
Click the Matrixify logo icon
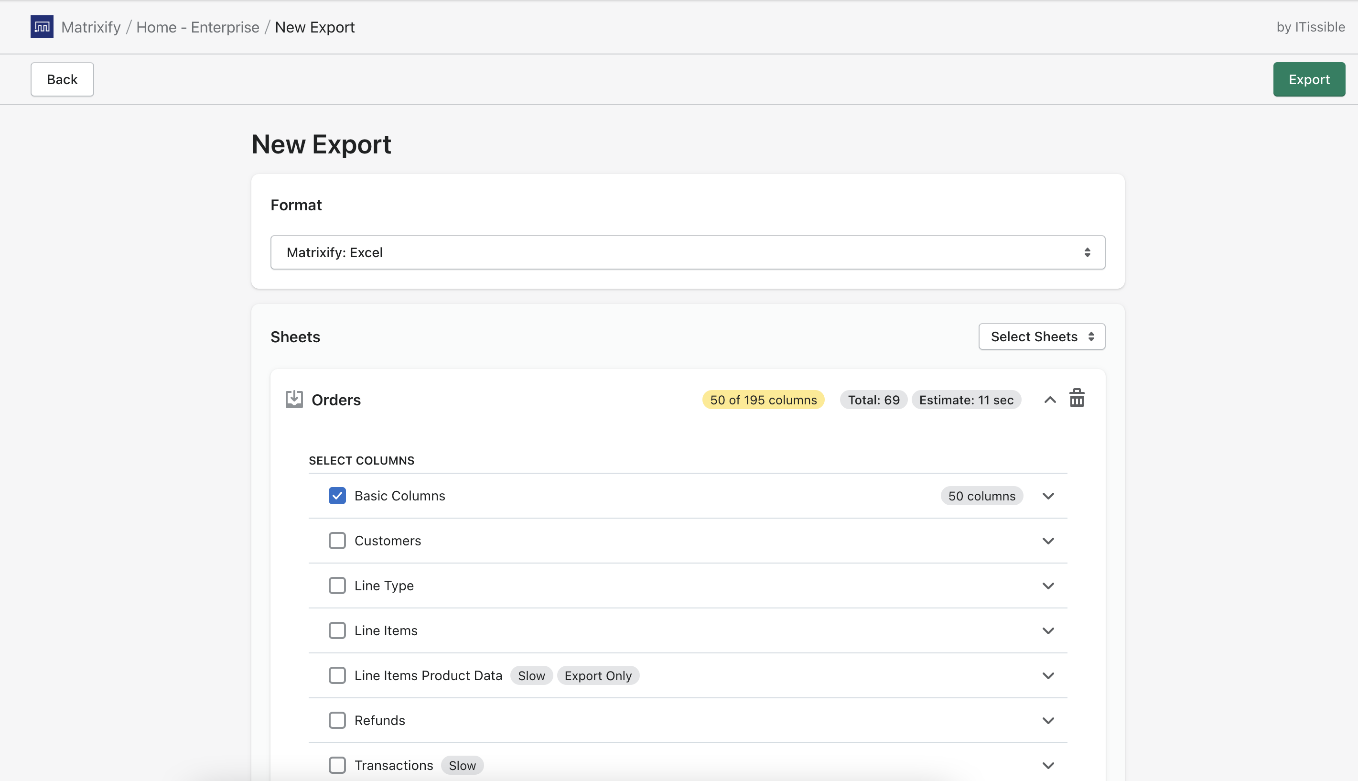pos(42,27)
